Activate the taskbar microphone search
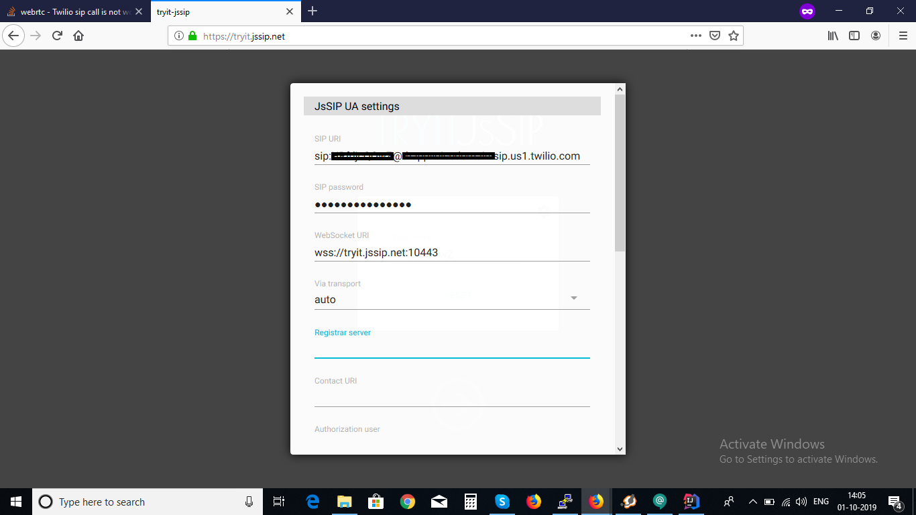Screen dimensions: 916x515 249,502
